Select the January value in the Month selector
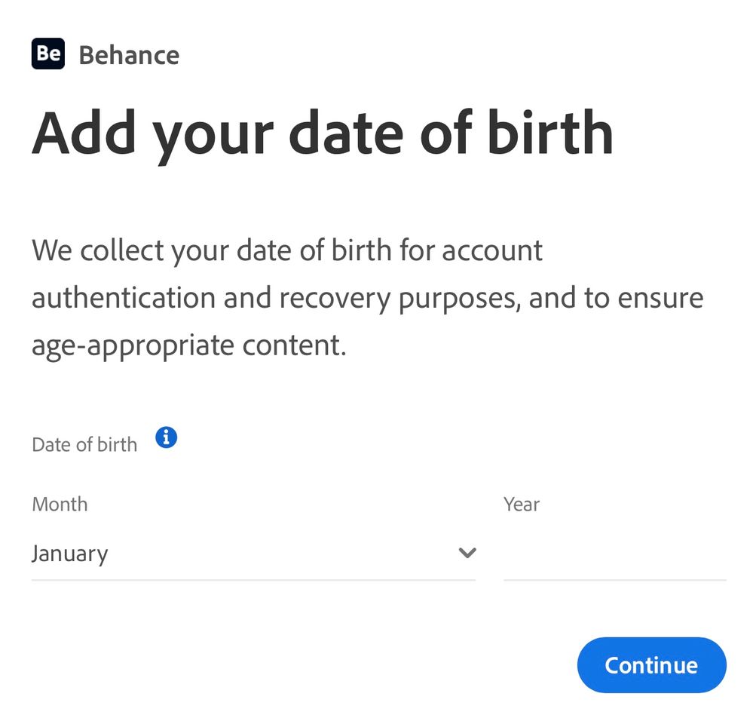The height and width of the screenshot is (724, 753). pyautogui.click(x=70, y=554)
